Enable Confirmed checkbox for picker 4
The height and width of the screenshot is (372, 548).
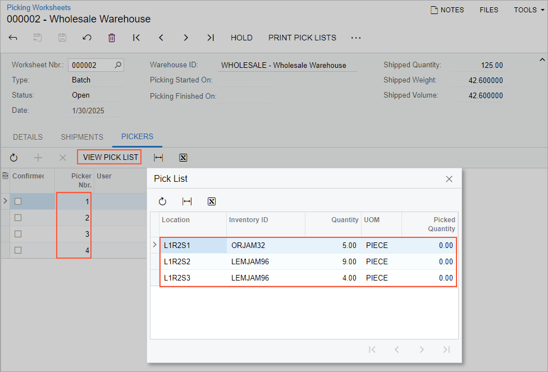(18, 250)
